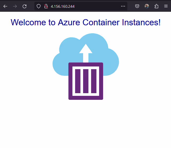
Task: Reload the current page
Action: pos(25,6)
